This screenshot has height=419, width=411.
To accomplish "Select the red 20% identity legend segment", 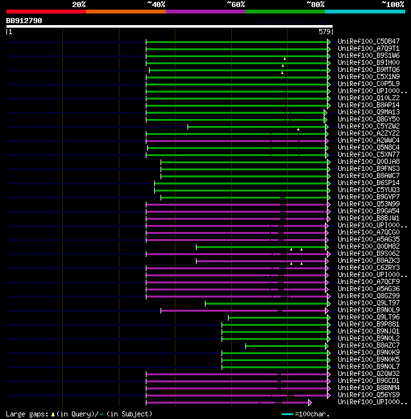I will [46, 12].
